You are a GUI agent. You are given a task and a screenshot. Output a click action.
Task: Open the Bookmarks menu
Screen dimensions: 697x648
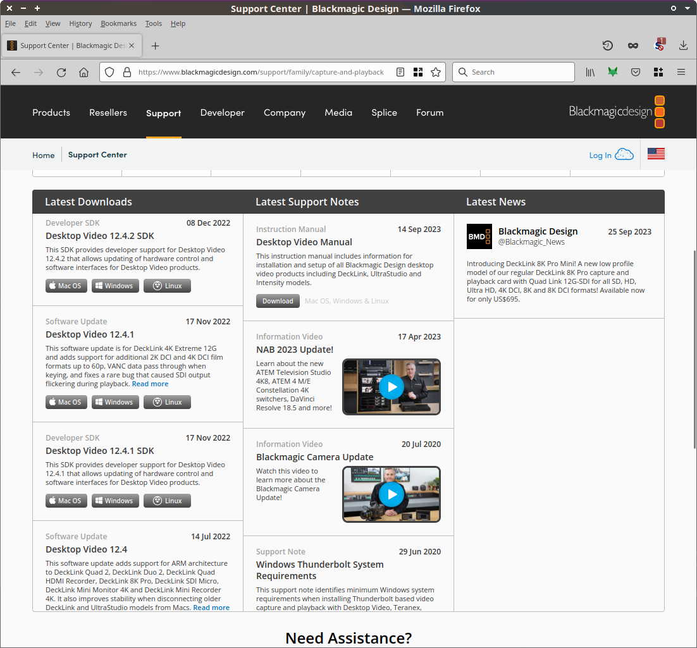[118, 23]
